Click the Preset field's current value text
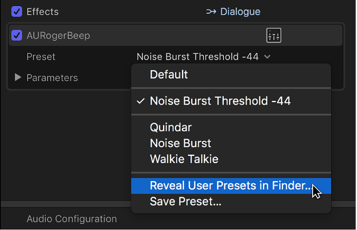 [x=197, y=57]
